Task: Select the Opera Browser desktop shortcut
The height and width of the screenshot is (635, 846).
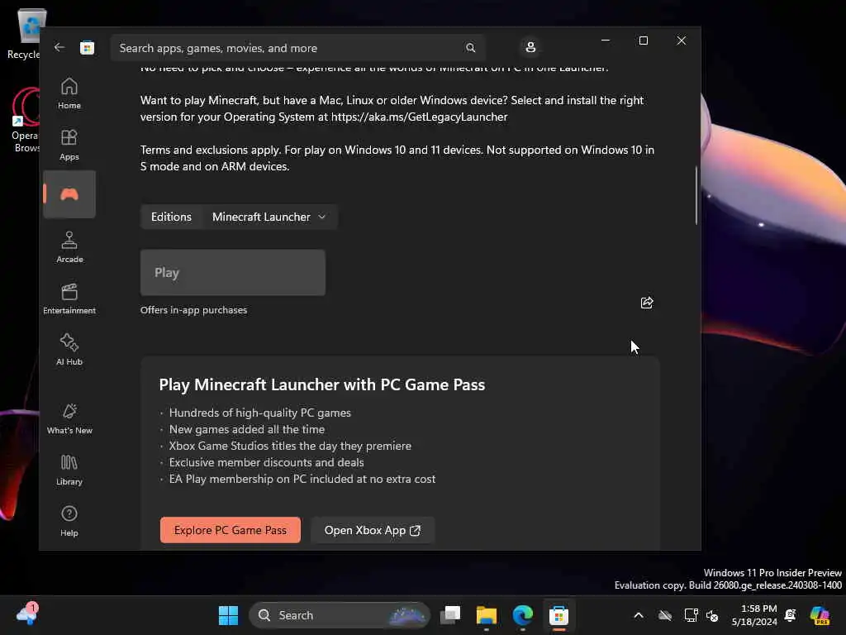Action: pyautogui.click(x=26, y=120)
